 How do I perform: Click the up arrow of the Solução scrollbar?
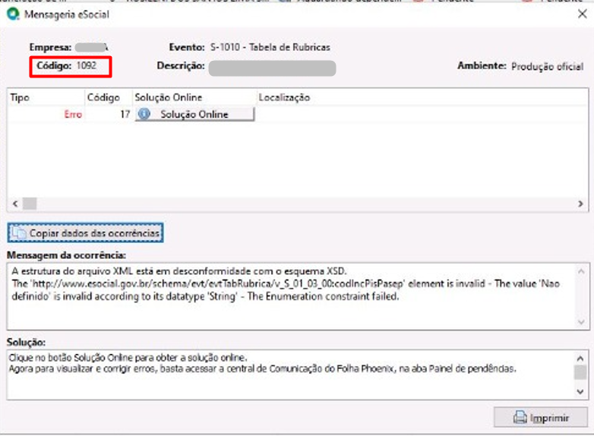580,358
